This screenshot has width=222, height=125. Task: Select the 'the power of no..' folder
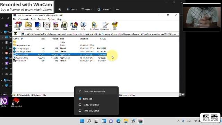(x=60, y=45)
